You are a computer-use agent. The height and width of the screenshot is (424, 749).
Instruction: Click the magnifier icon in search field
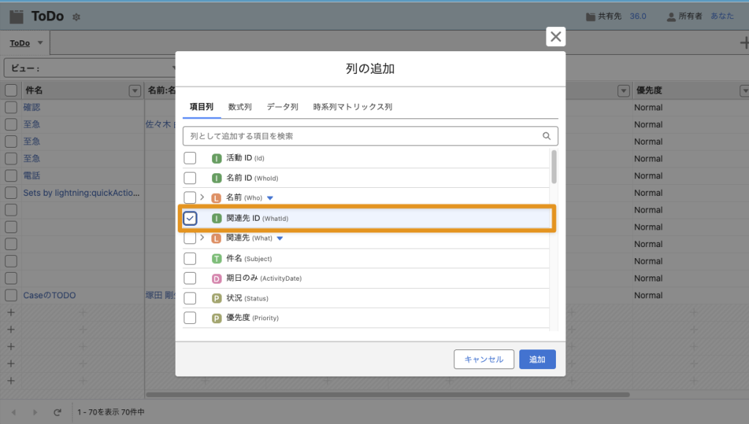[x=546, y=136]
